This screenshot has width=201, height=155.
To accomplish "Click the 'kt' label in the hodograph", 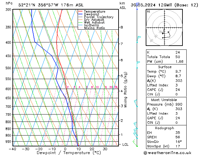I will tap(149, 11).
